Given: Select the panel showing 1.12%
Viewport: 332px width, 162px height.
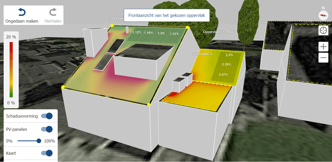Looking at the screenshot, I should tap(137, 33).
